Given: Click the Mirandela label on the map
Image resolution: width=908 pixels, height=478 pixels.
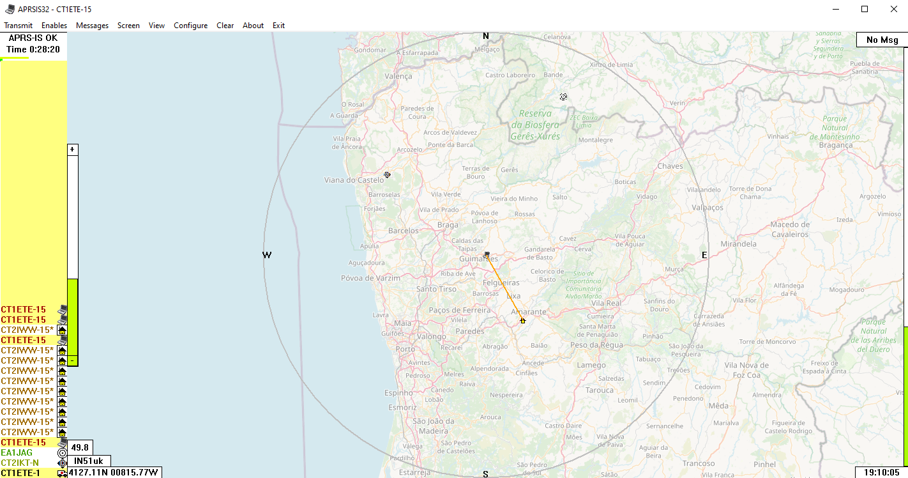Looking at the screenshot, I should [x=738, y=244].
